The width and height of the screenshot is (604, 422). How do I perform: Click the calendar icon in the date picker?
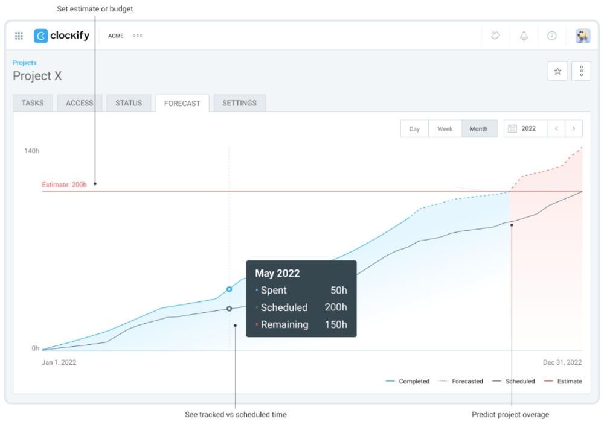[x=512, y=128]
